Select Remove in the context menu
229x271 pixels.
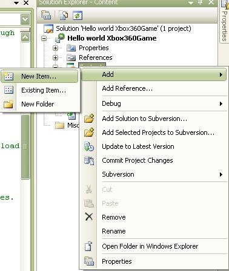(x=154, y=217)
